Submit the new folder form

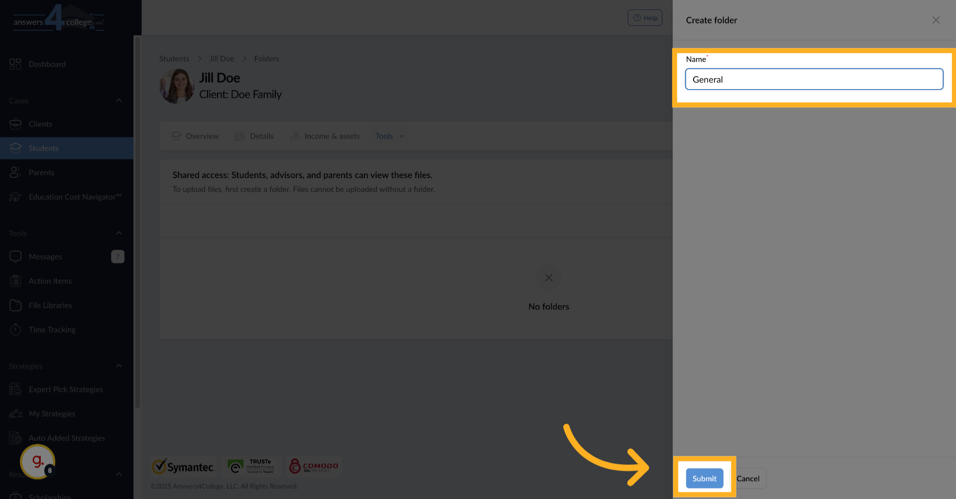(x=704, y=479)
